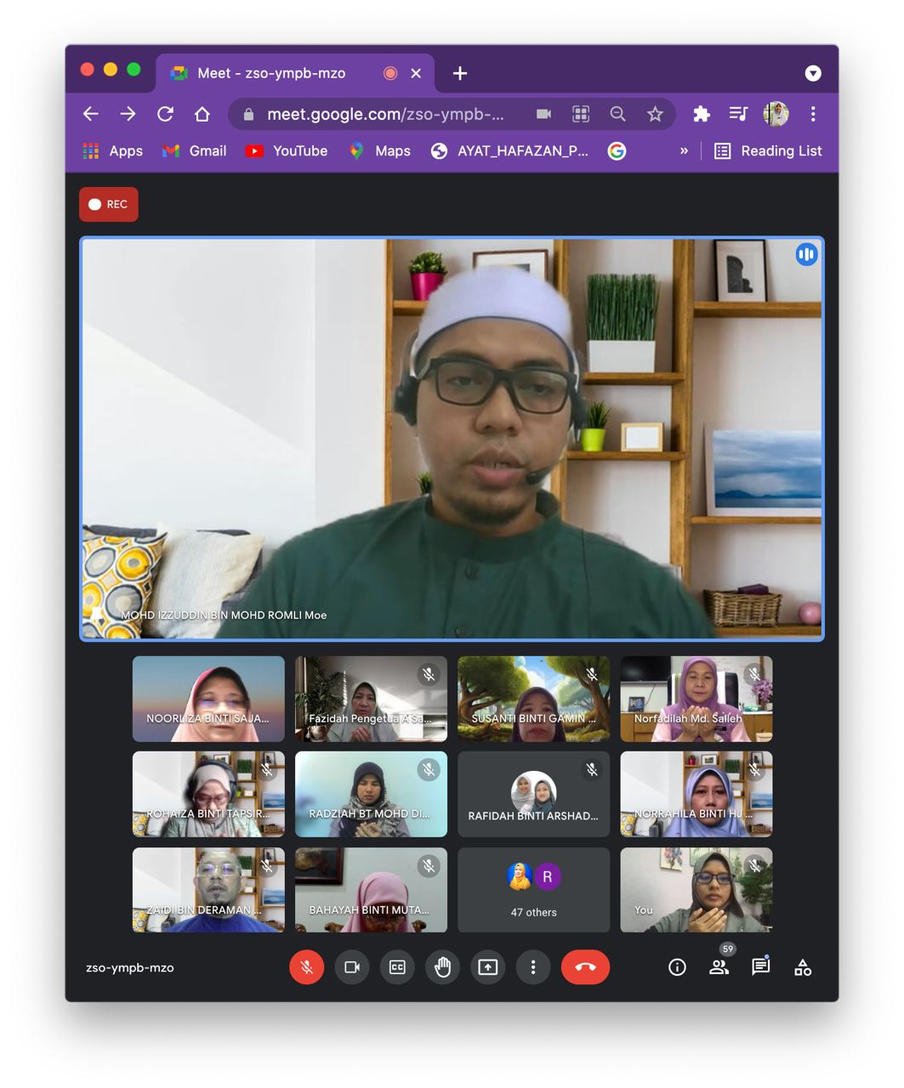Open the chat messages panel
This screenshot has height=1088, width=904.
(760, 967)
